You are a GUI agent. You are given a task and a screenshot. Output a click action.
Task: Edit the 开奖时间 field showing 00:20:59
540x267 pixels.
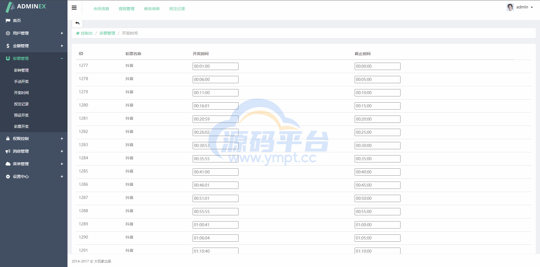click(215, 119)
